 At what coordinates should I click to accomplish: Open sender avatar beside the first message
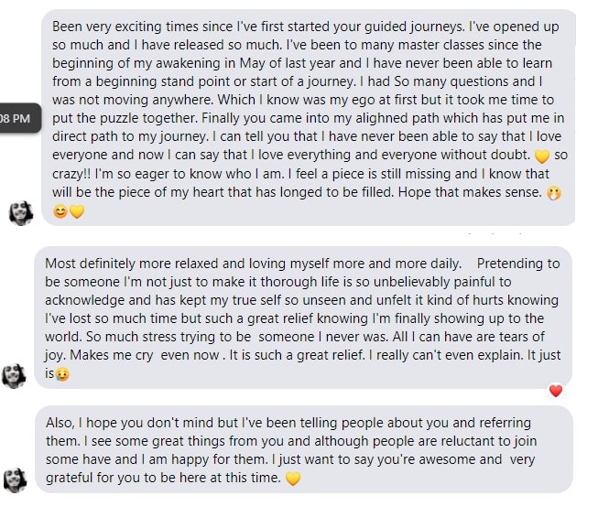pyautogui.click(x=20, y=212)
